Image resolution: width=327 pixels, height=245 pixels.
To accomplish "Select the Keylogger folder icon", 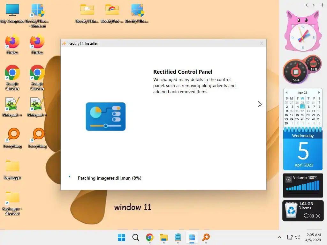I will tap(12, 170).
